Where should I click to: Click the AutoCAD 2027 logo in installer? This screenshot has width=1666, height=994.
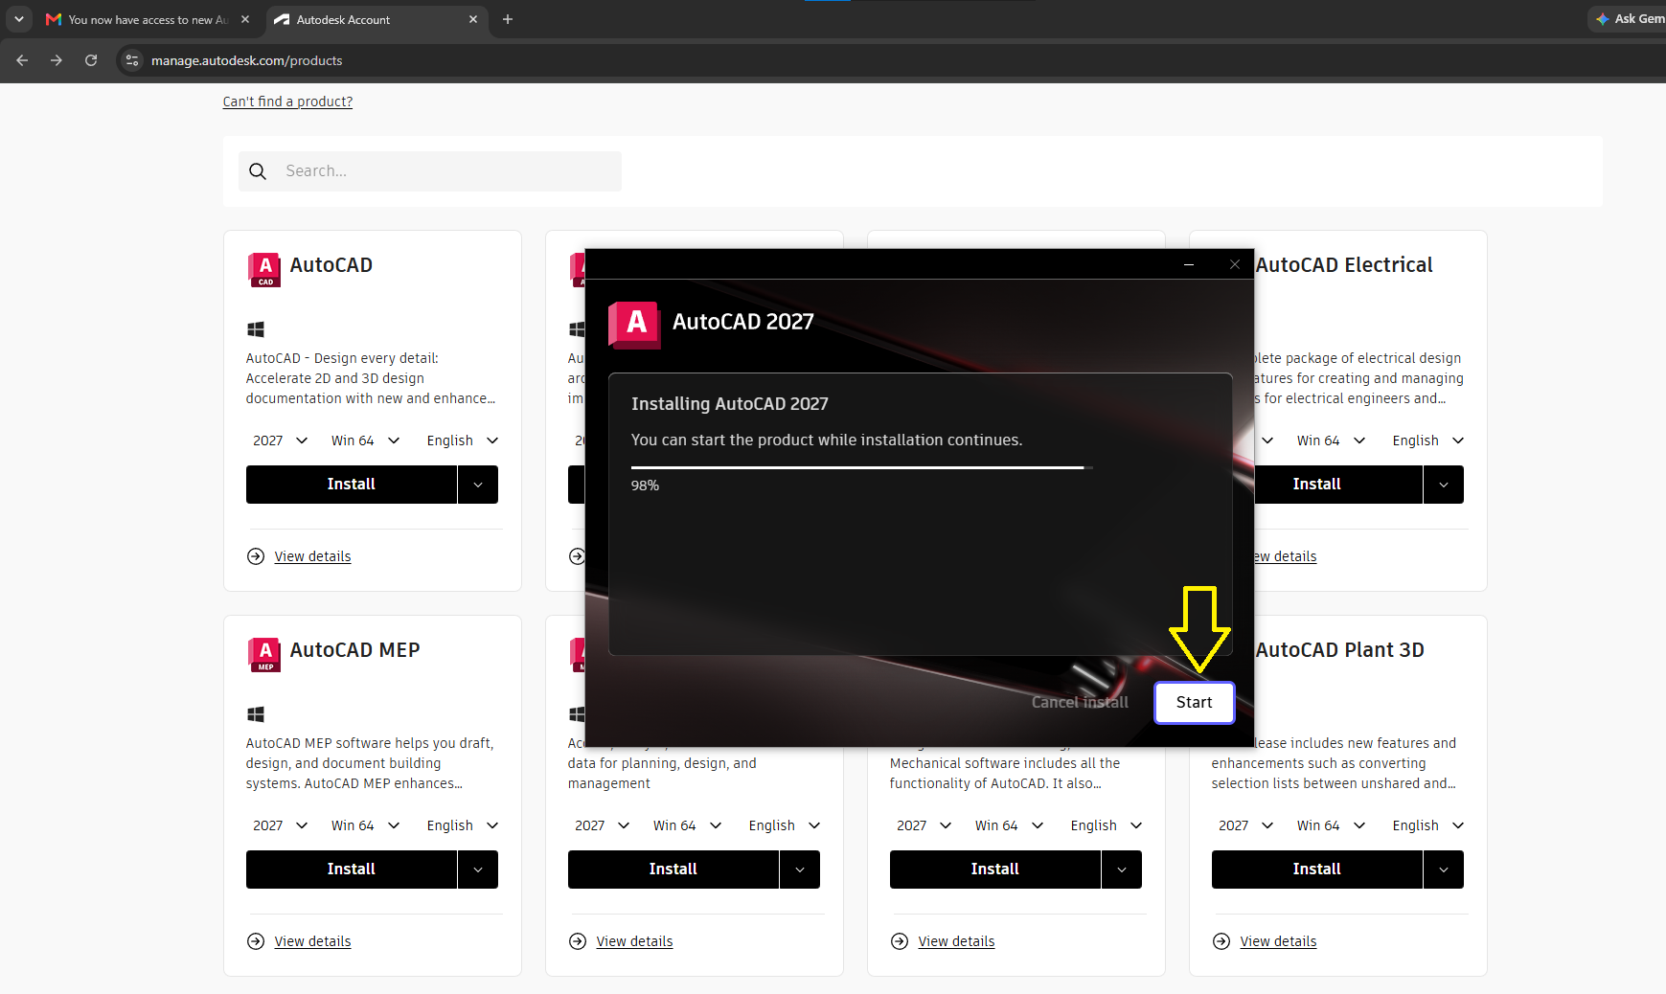(634, 325)
